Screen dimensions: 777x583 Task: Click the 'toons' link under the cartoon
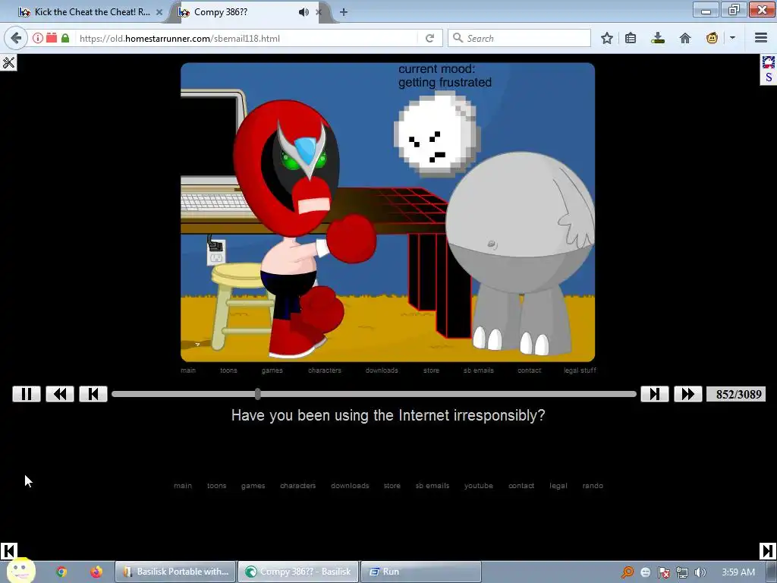pyautogui.click(x=228, y=370)
